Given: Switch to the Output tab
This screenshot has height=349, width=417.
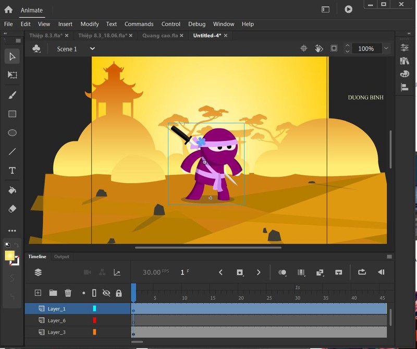Looking at the screenshot, I should [x=62, y=257].
